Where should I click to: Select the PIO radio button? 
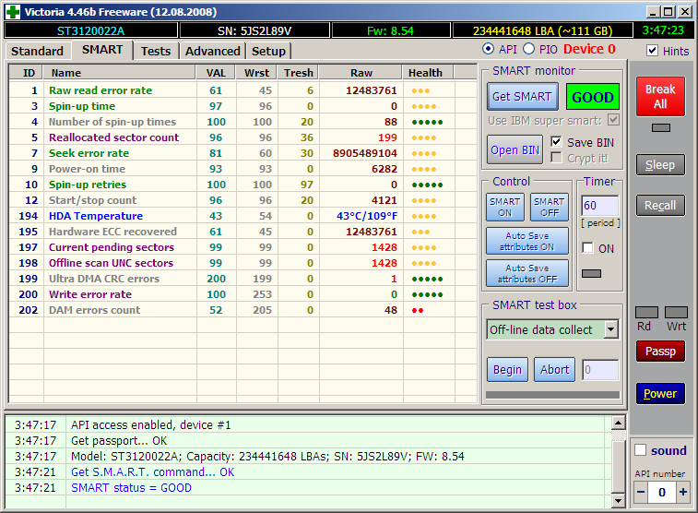click(x=528, y=49)
